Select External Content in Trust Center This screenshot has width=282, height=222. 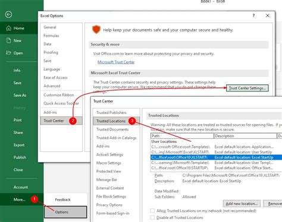point(110,188)
